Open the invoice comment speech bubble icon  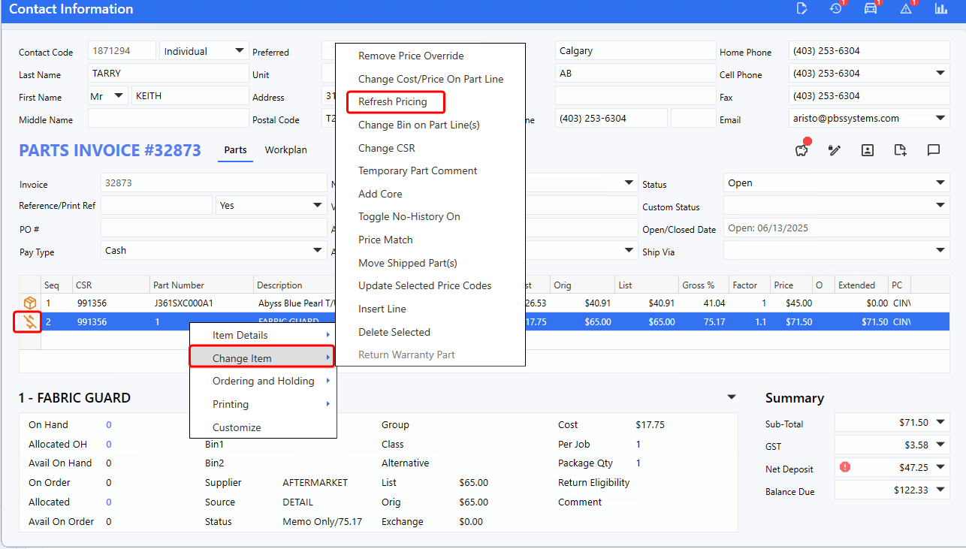pyautogui.click(x=933, y=150)
